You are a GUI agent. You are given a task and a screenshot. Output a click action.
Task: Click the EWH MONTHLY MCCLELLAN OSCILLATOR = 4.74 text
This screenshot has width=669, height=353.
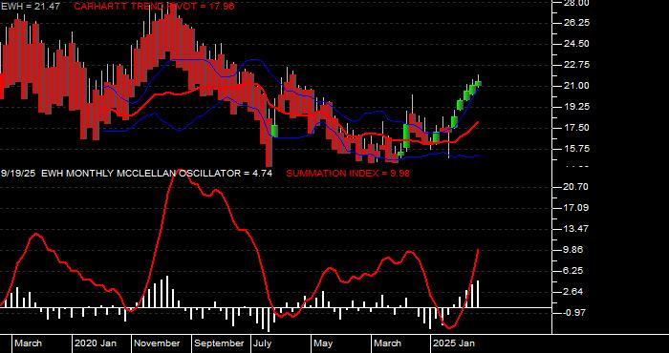pos(158,174)
